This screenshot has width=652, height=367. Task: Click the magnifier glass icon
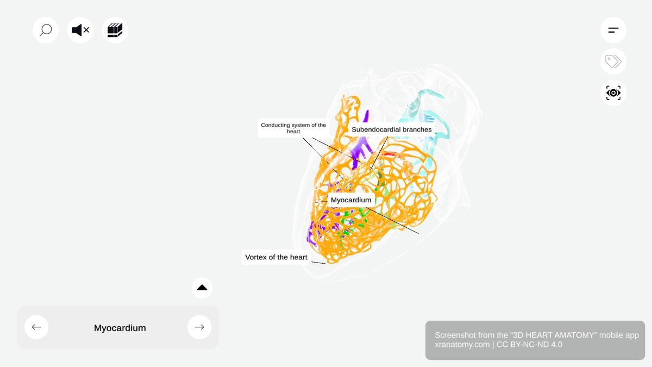[46, 30]
